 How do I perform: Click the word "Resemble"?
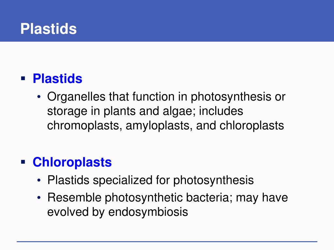click(x=74, y=198)
